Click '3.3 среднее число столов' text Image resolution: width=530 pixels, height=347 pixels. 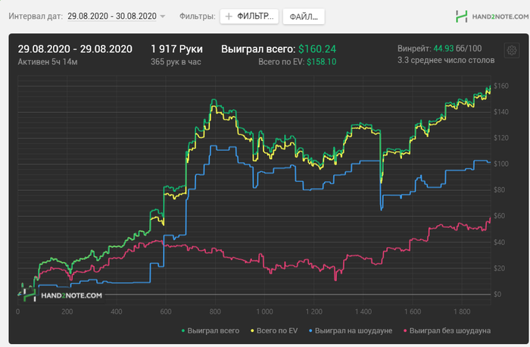click(x=446, y=60)
